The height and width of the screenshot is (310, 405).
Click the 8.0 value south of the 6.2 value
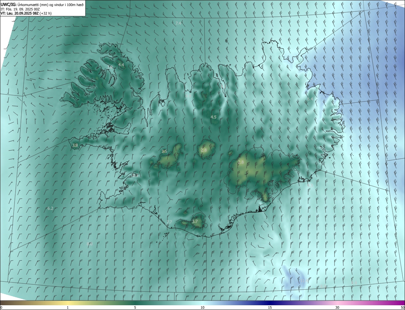tap(90, 244)
